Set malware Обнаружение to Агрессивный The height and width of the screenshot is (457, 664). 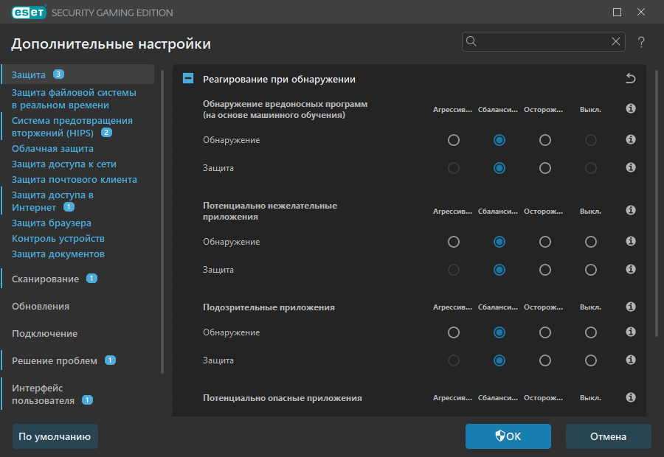454,140
